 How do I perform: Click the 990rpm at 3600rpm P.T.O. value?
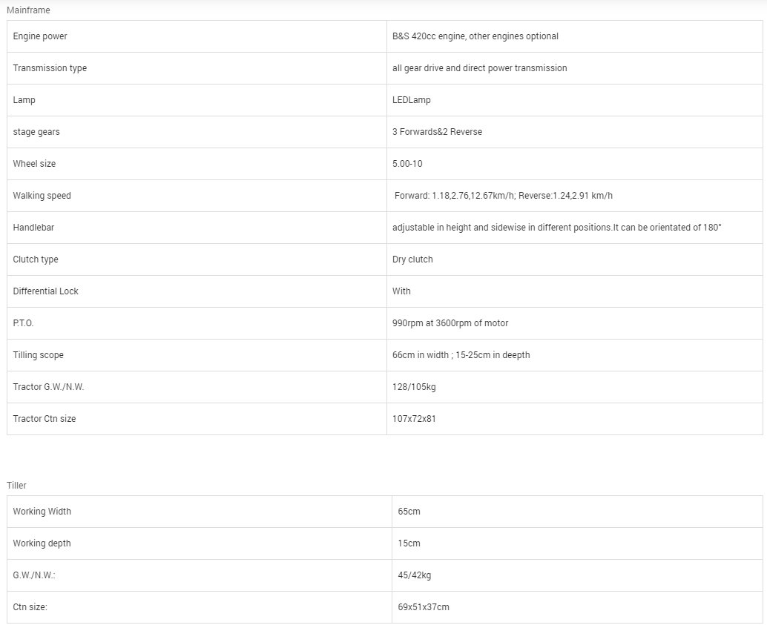(450, 323)
